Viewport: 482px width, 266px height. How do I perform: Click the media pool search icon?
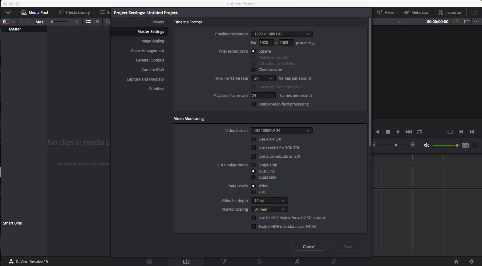108,22
